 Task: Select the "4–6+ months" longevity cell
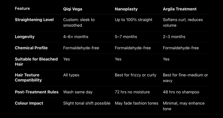76,37
